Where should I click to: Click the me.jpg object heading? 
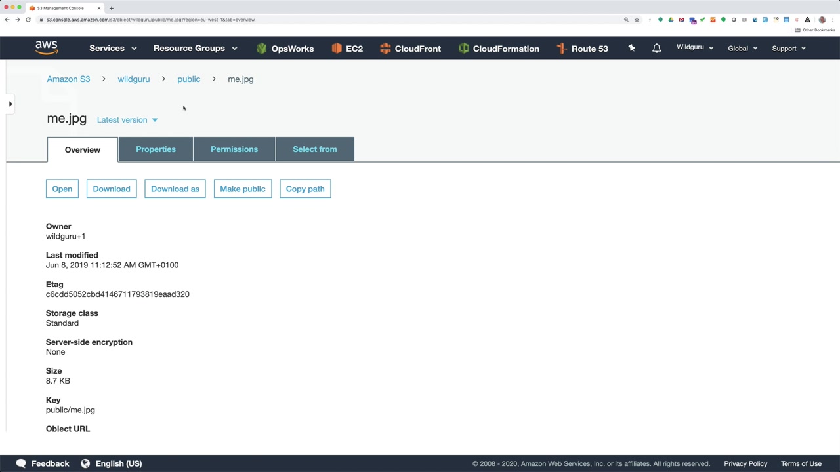(x=66, y=119)
